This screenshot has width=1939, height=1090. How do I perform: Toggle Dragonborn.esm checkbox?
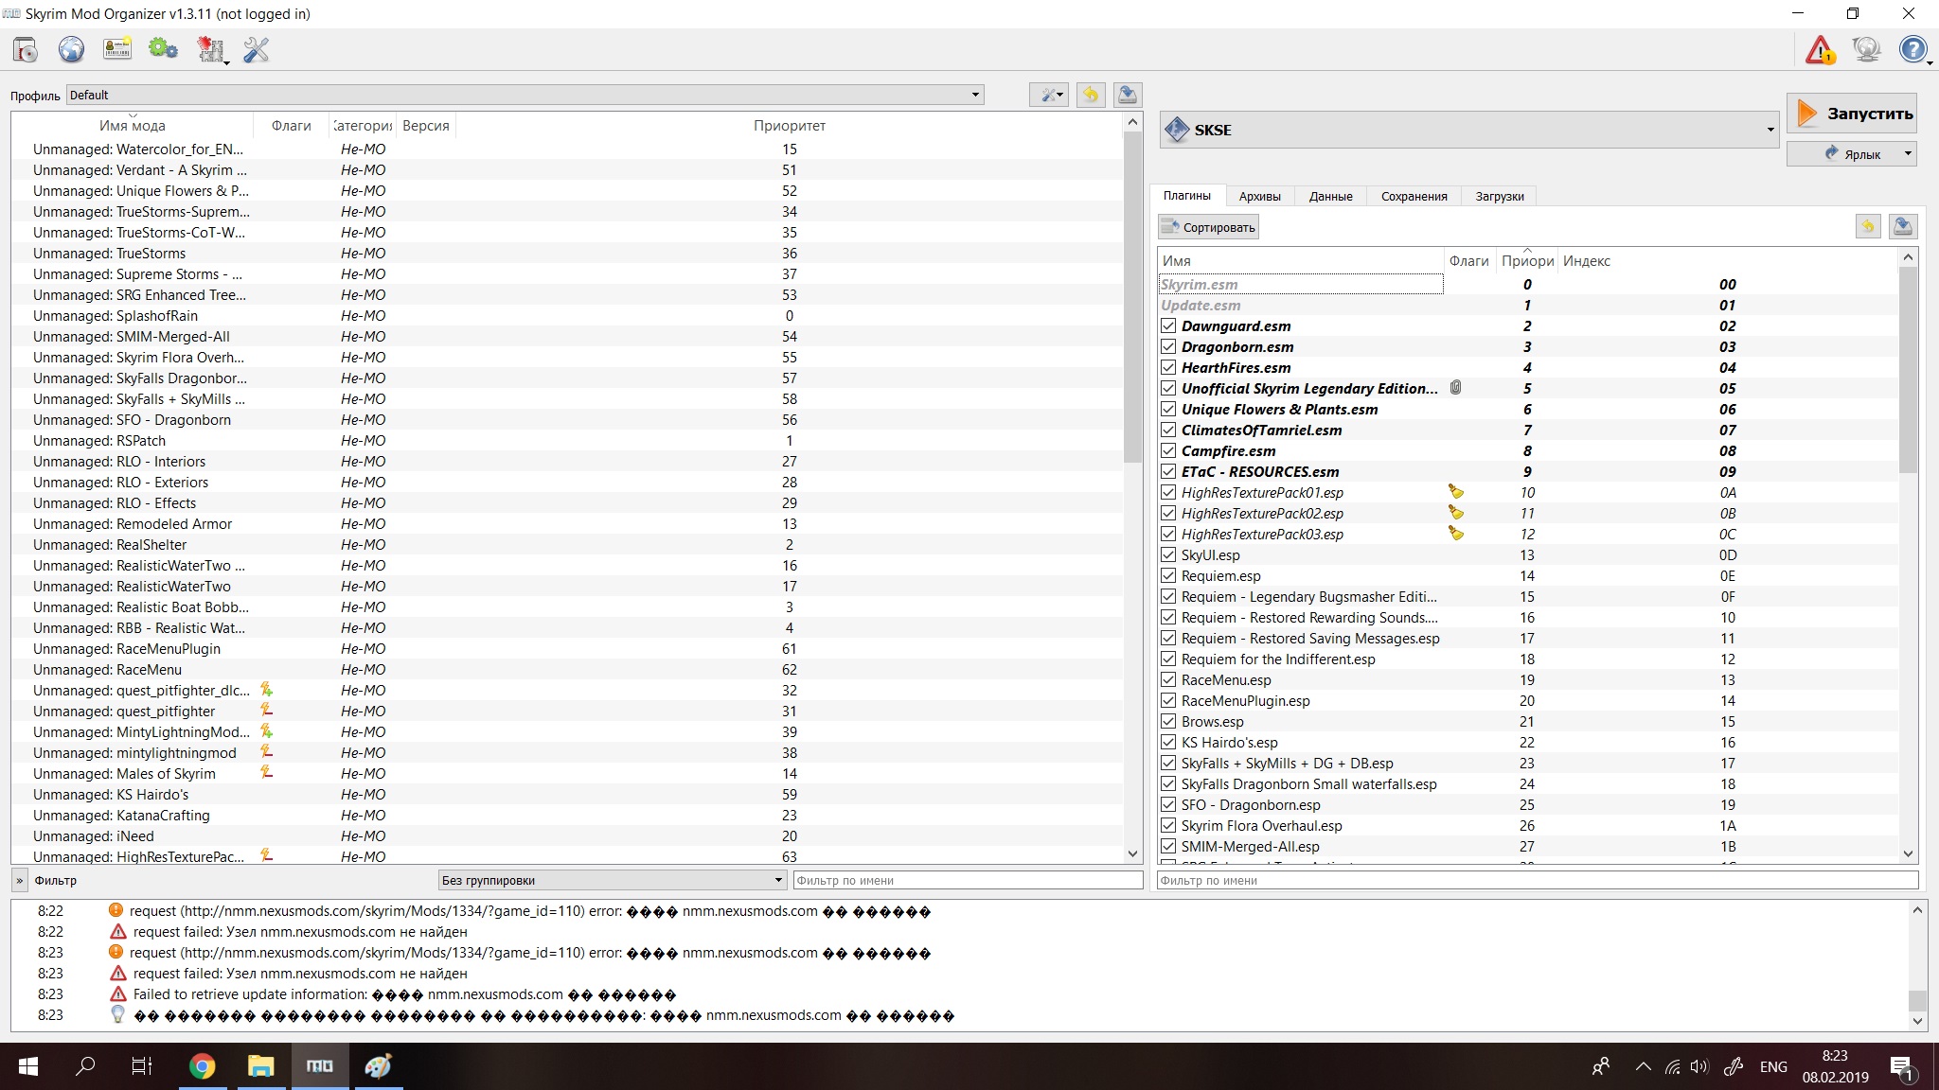(x=1168, y=346)
